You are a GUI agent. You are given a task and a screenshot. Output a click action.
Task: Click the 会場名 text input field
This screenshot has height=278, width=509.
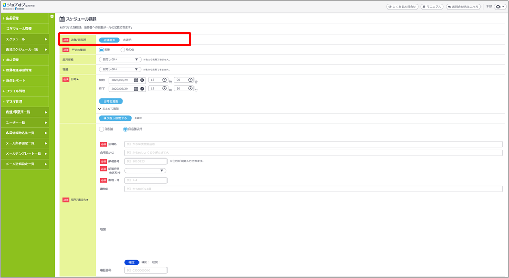point(313,144)
